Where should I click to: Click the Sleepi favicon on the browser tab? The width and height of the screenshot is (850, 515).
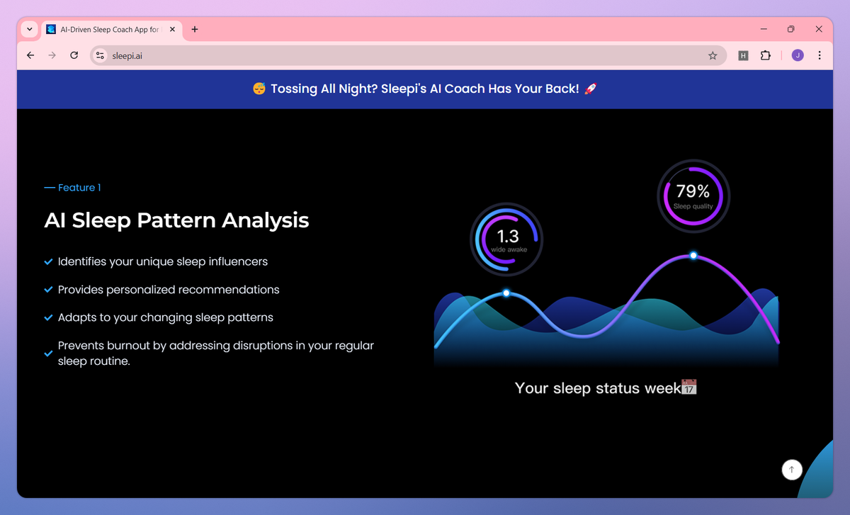pyautogui.click(x=50, y=29)
